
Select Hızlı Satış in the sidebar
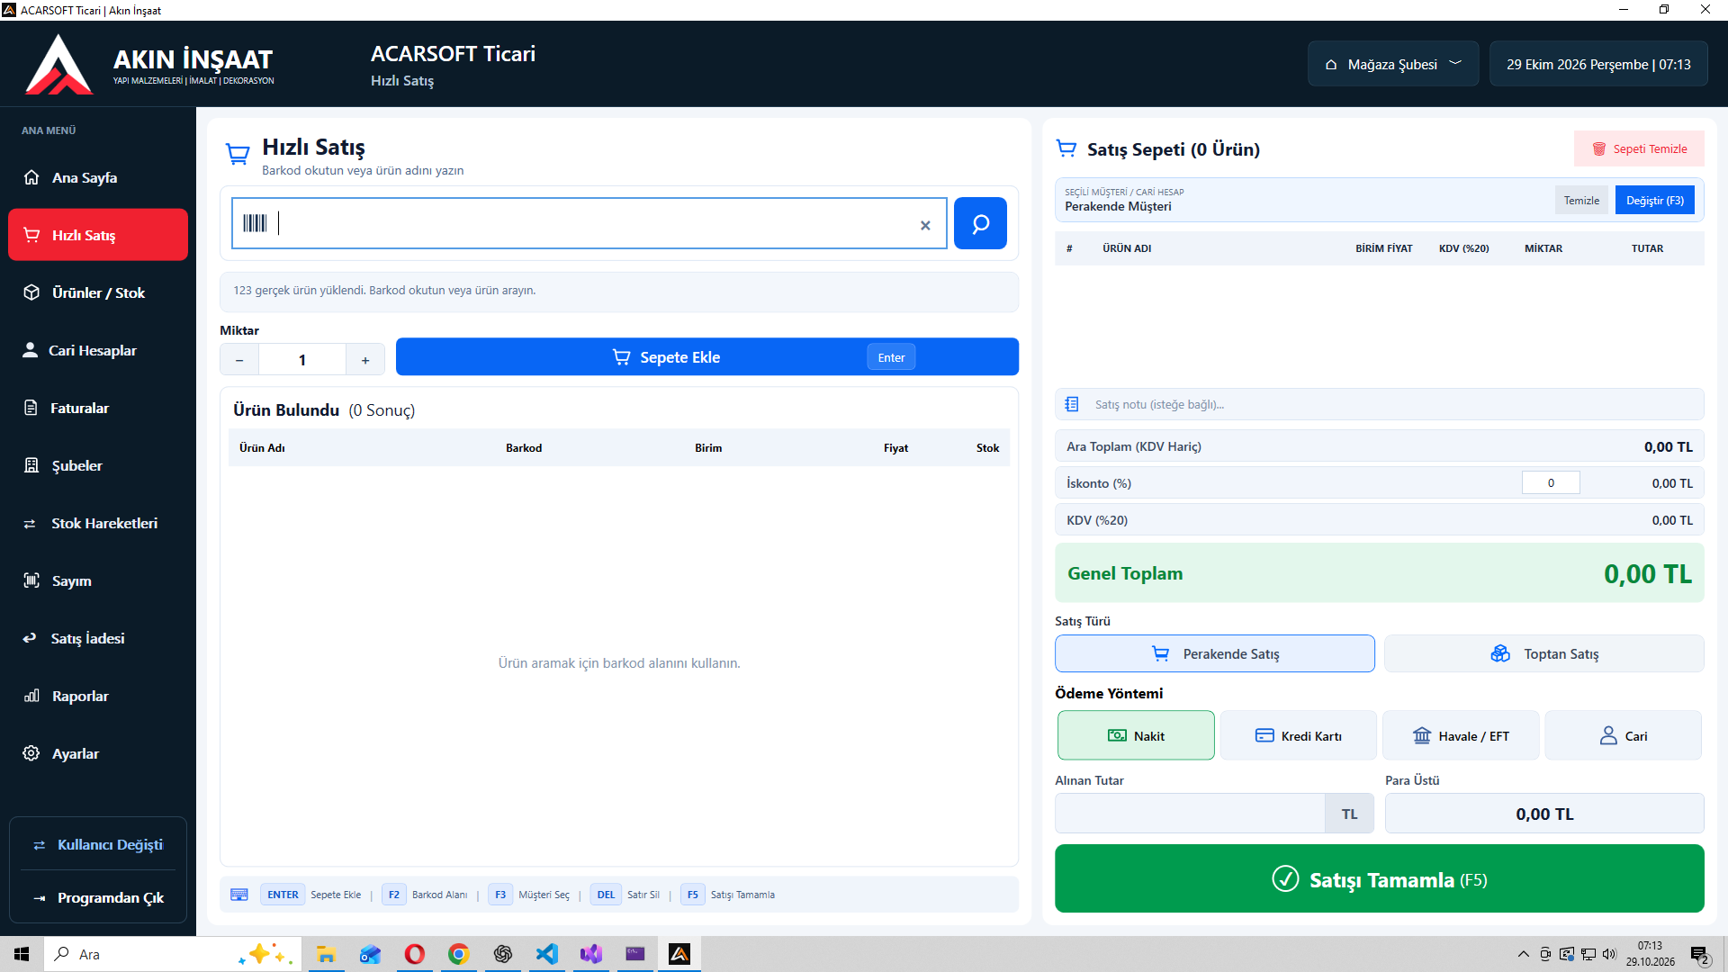(98, 235)
